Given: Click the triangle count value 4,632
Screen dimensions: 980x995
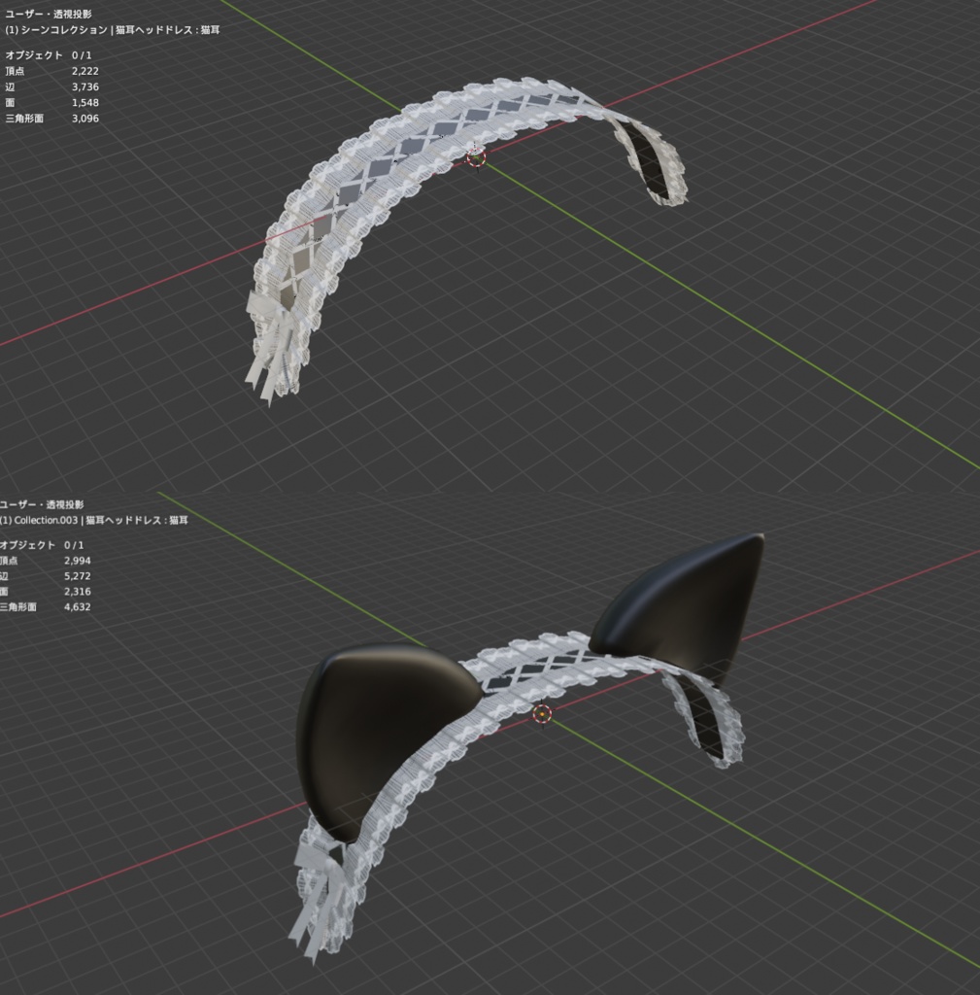Looking at the screenshot, I should (78, 607).
